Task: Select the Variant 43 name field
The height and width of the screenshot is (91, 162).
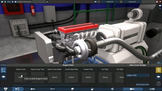Action: 132,2
